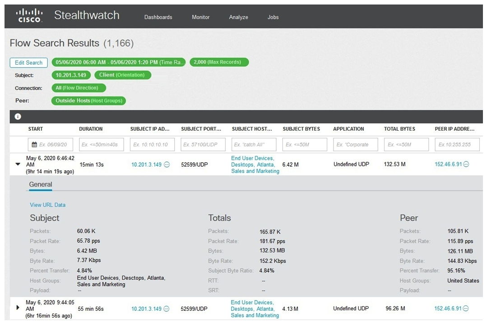Click the Edit Search button
This screenshot has height=323, width=487.
pyautogui.click(x=28, y=63)
